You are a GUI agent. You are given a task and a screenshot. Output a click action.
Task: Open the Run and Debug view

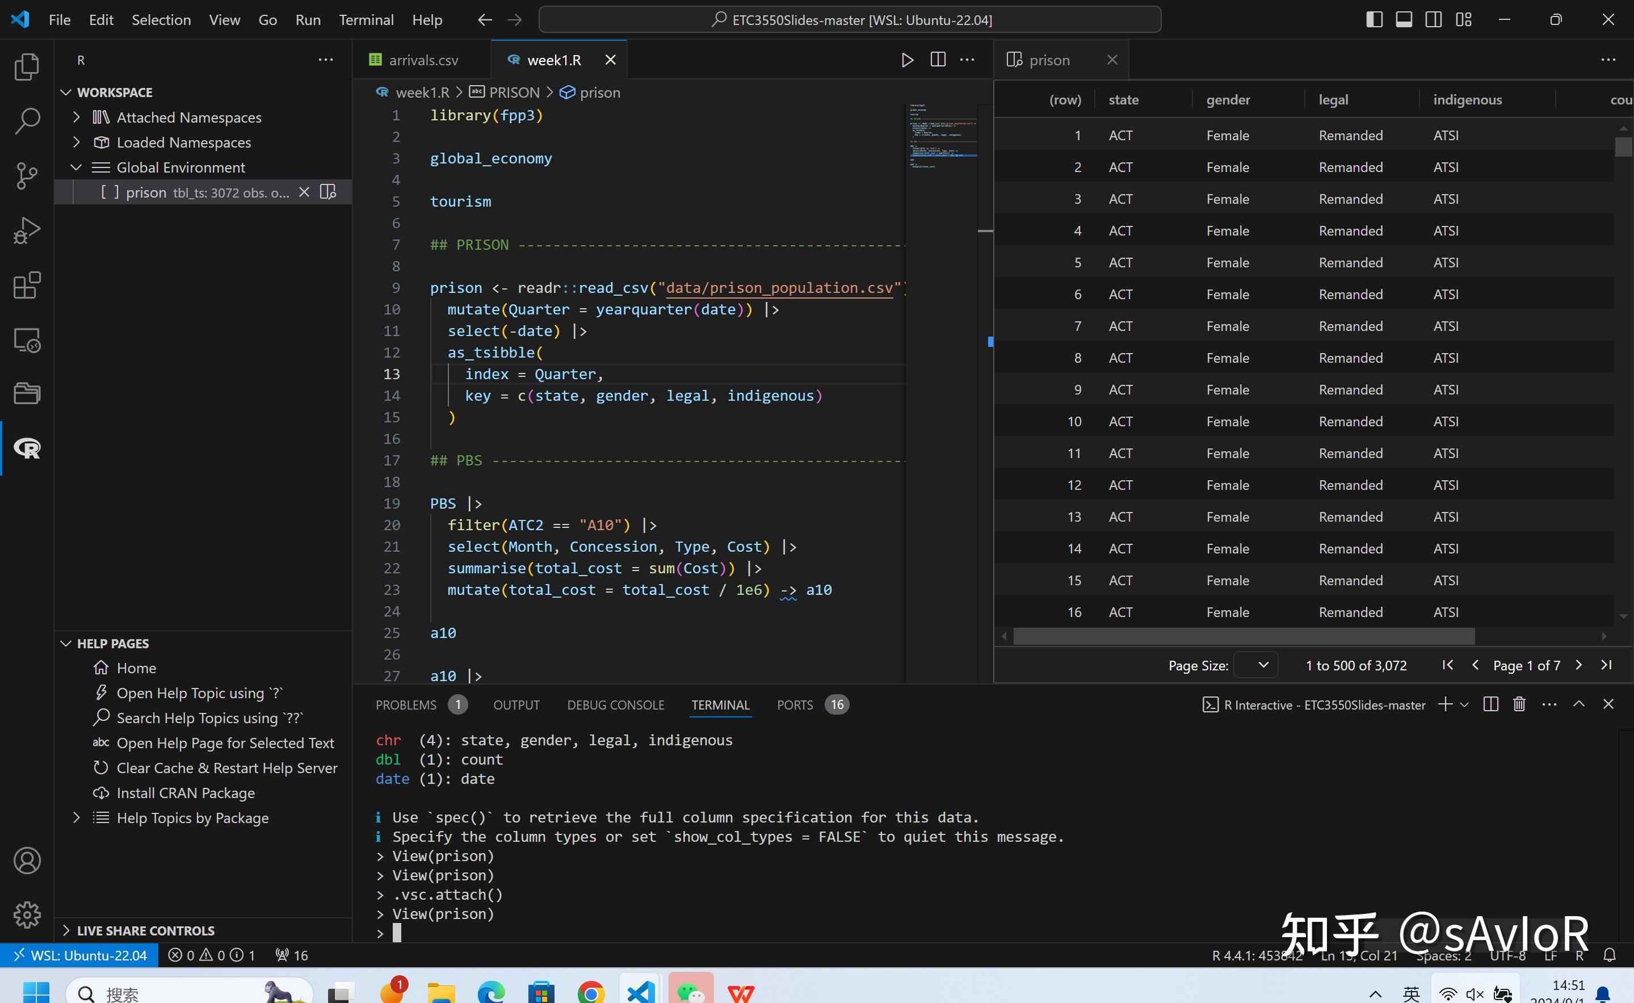[27, 230]
